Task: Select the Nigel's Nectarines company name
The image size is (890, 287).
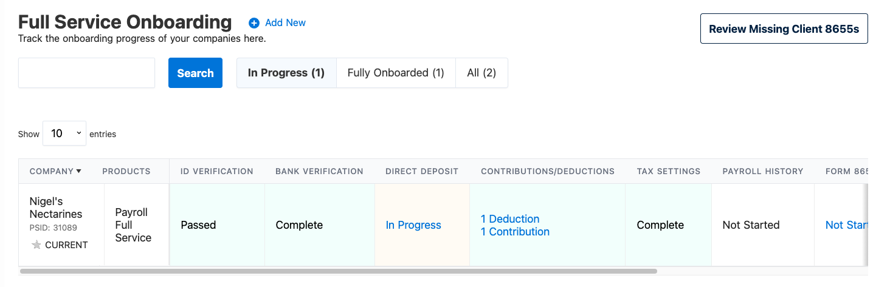Action: pos(56,208)
